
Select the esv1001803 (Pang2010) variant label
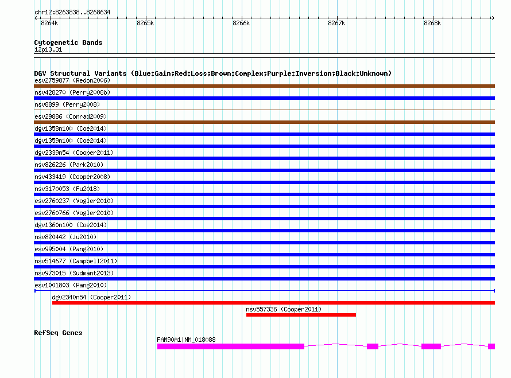coord(70,285)
